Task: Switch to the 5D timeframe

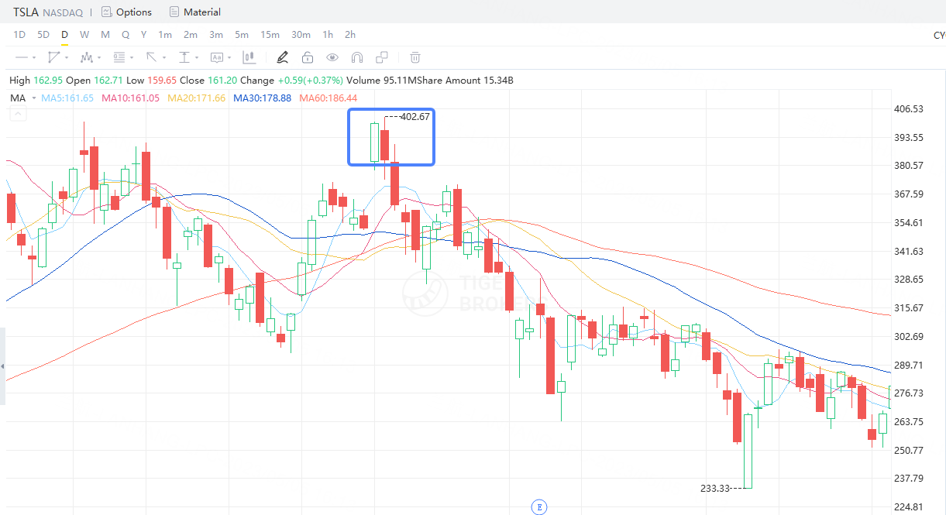Action: pos(43,35)
